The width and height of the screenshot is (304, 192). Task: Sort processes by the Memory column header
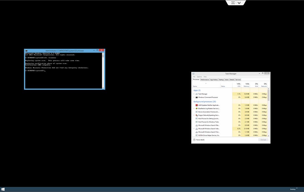click(246, 85)
